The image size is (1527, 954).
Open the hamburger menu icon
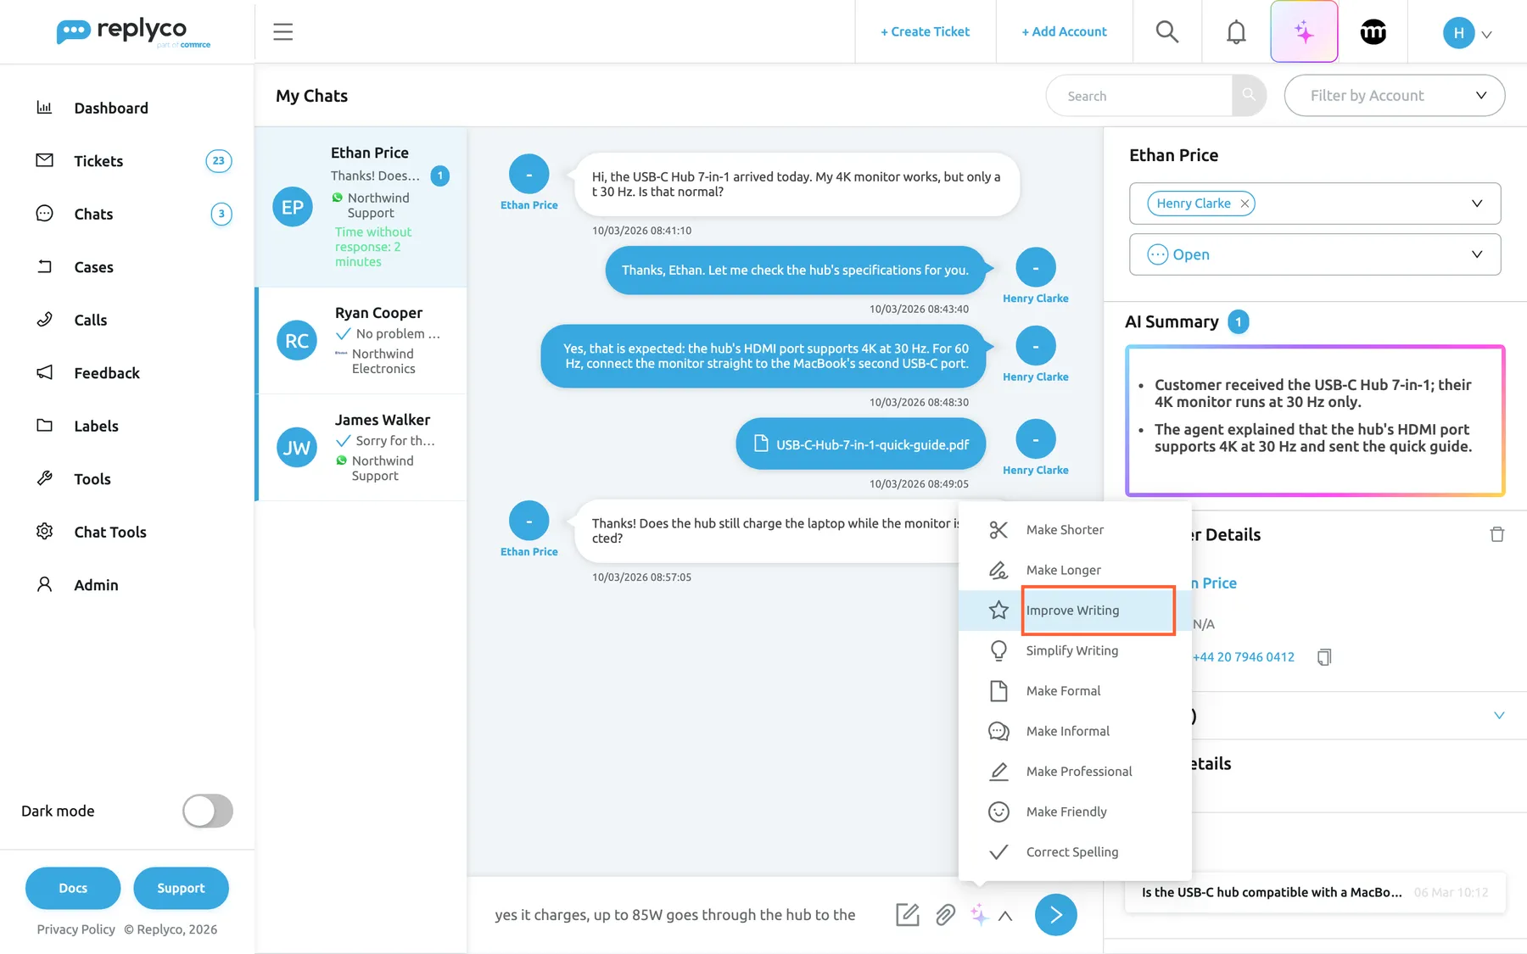click(282, 32)
